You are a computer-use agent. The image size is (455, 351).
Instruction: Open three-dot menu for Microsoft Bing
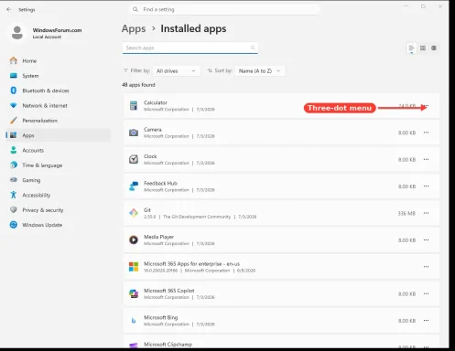pyautogui.click(x=426, y=321)
